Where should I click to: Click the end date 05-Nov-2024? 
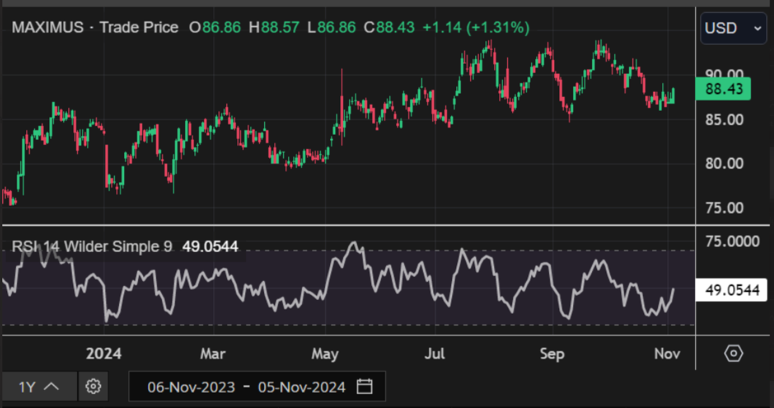(x=302, y=387)
